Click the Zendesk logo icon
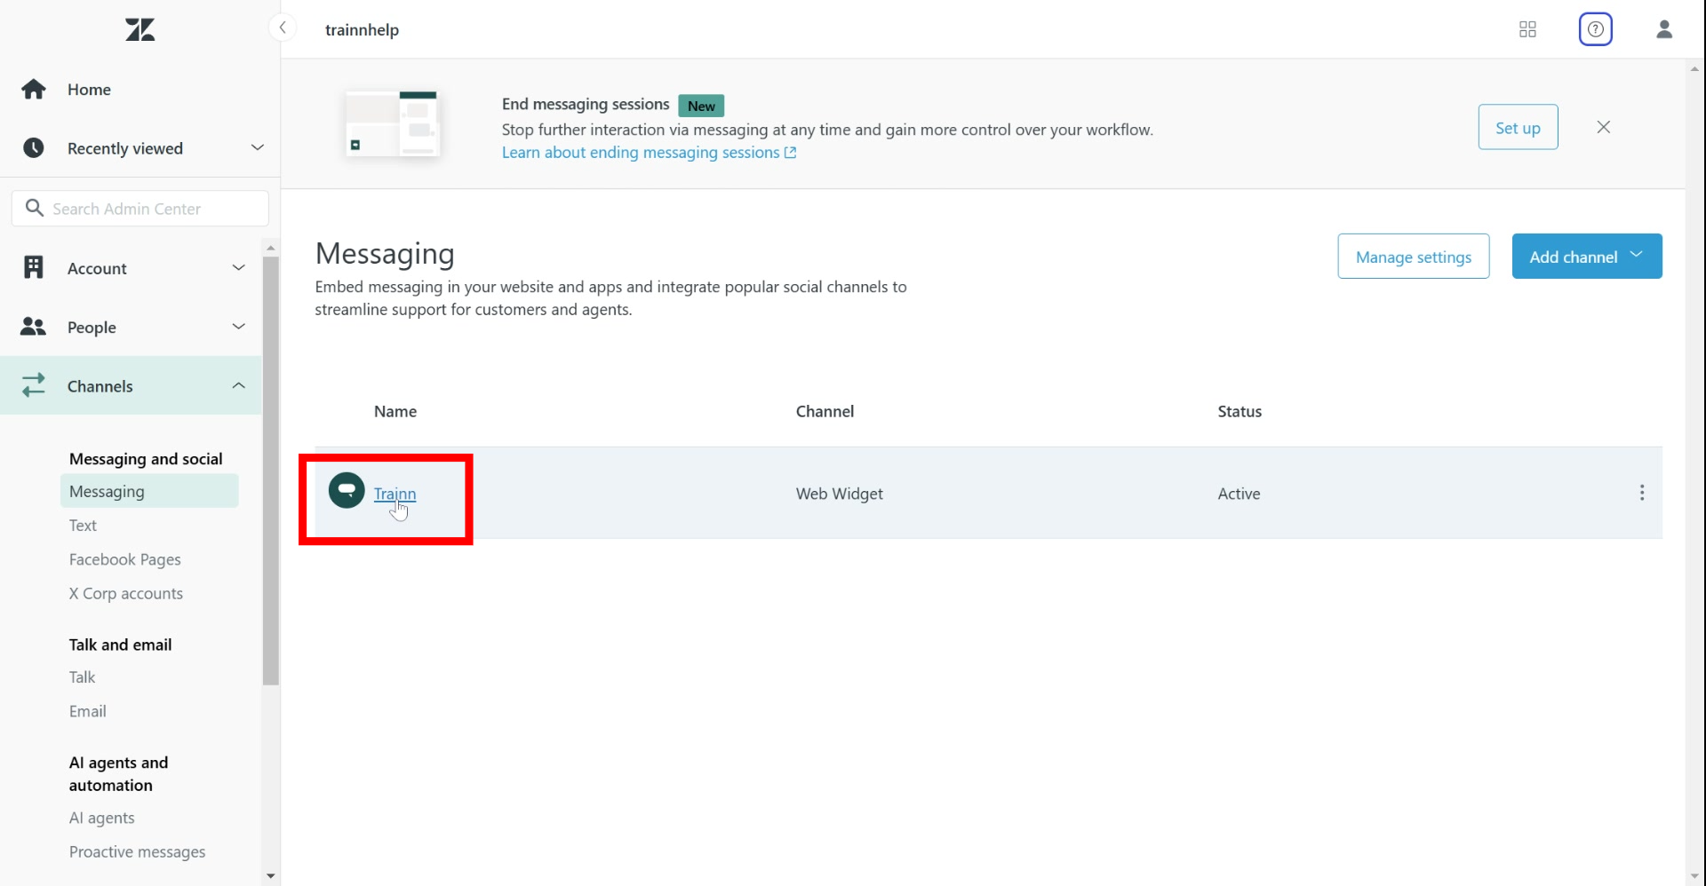 point(140,30)
